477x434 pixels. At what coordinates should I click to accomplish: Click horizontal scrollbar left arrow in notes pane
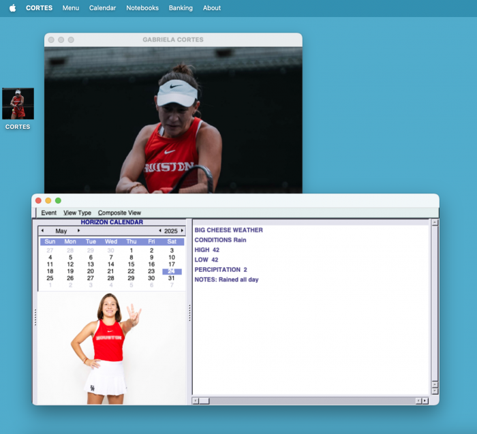196,401
